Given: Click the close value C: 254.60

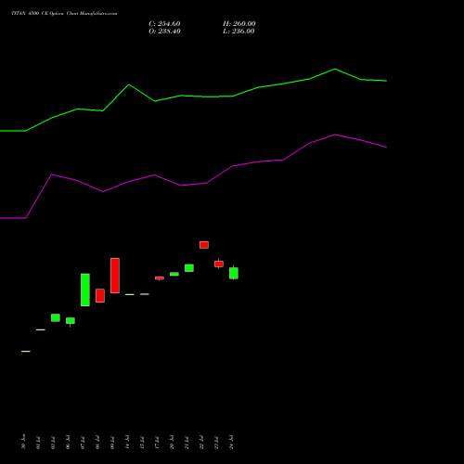Looking at the screenshot, I should (x=164, y=24).
